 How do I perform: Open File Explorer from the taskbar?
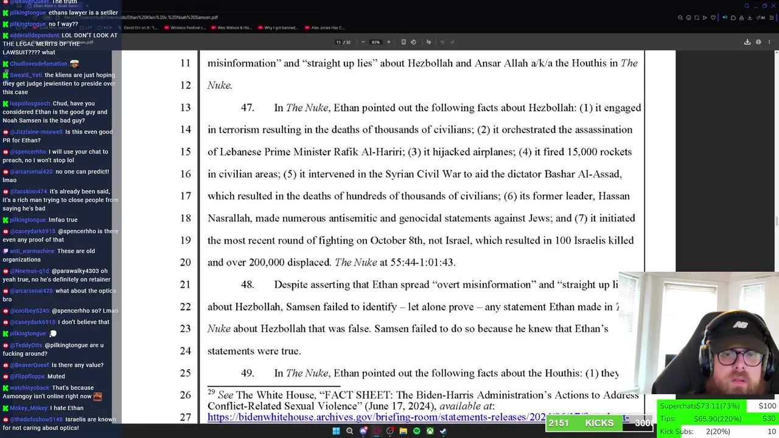403,431
